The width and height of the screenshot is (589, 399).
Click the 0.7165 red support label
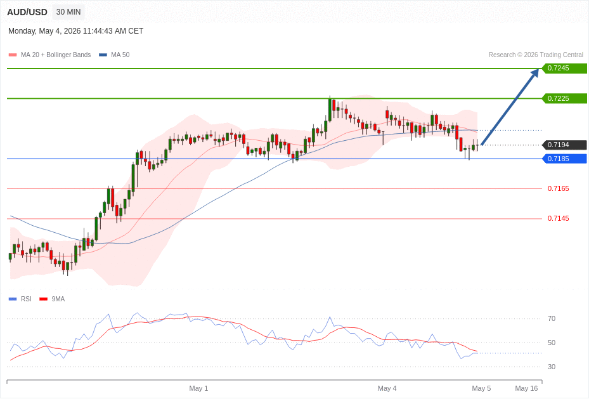(x=558, y=188)
